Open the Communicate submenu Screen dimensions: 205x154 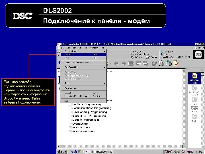click(x=83, y=51)
